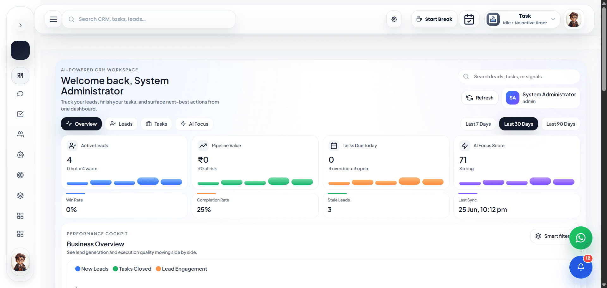Expand the Task idle timer dropdown
This screenshot has width=607, height=288.
[x=553, y=19]
